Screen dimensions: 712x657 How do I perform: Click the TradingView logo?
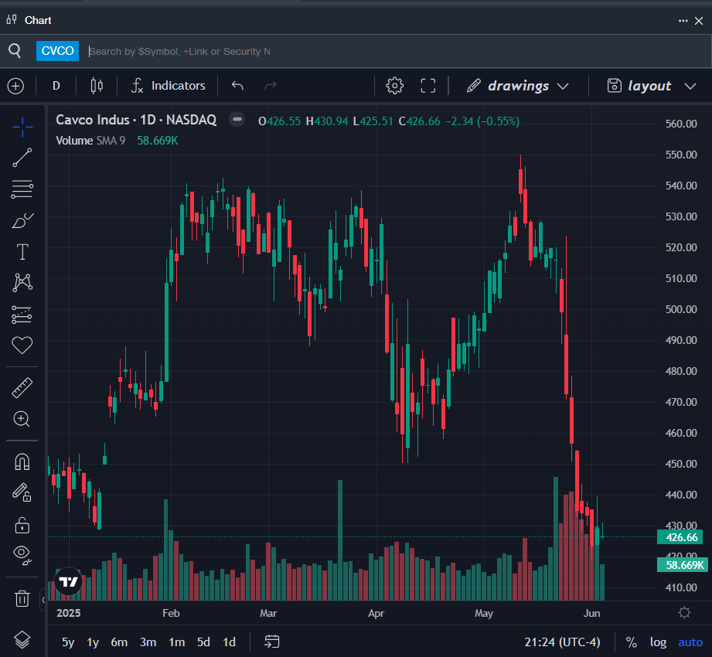click(x=69, y=581)
